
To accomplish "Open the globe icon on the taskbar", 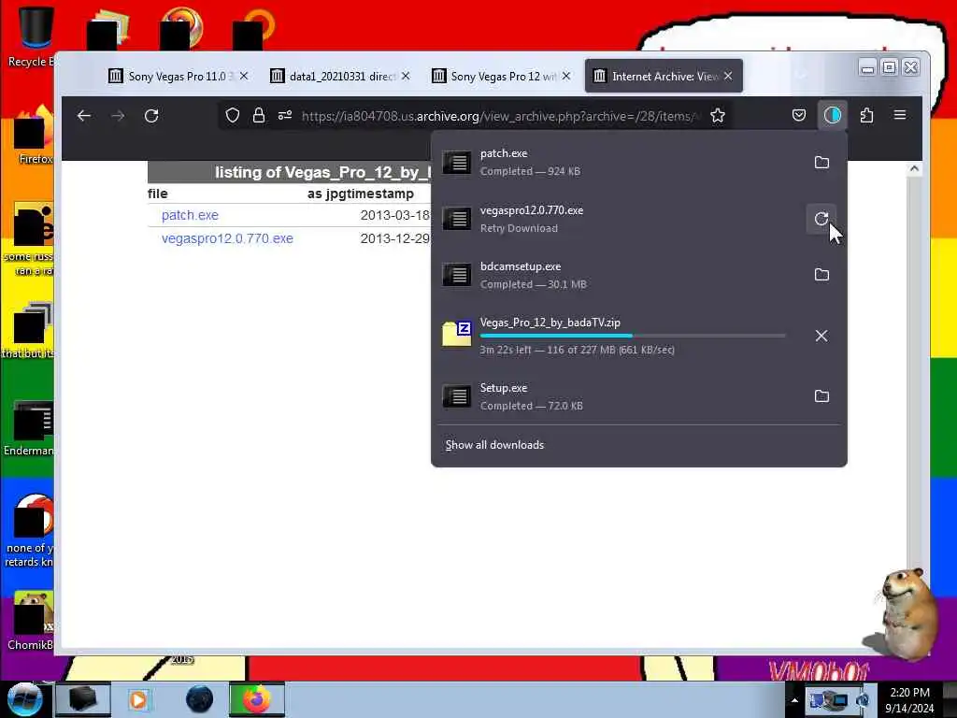I will click(199, 699).
